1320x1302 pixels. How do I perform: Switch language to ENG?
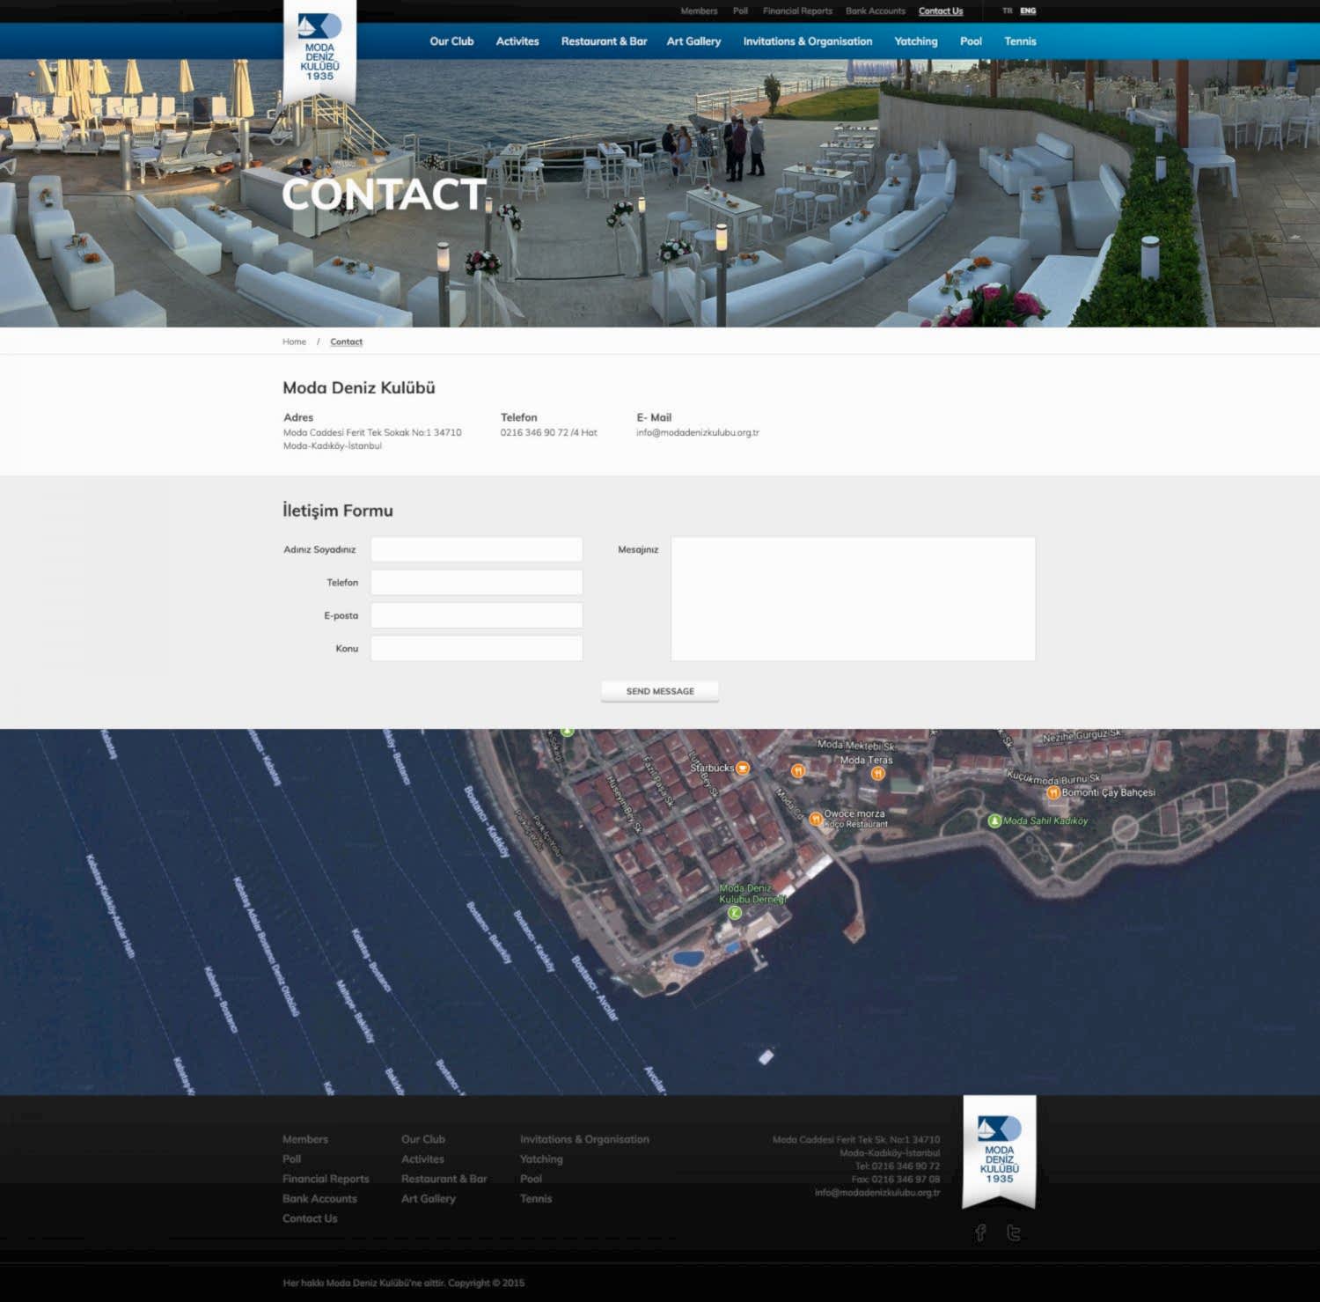[x=1028, y=11]
